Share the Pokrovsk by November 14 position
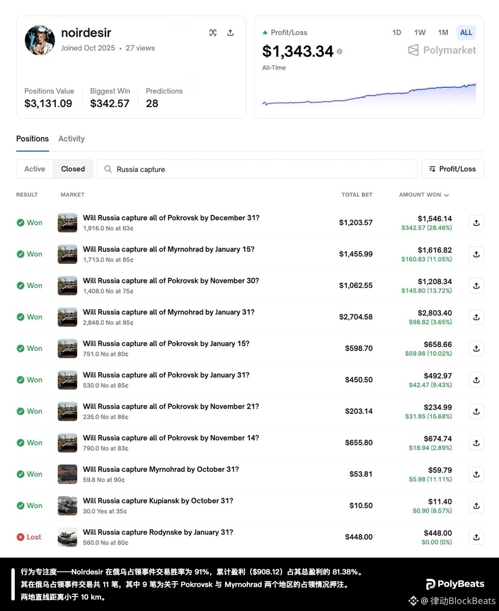Screen dimensions: 499x611 pyautogui.click(x=476, y=443)
